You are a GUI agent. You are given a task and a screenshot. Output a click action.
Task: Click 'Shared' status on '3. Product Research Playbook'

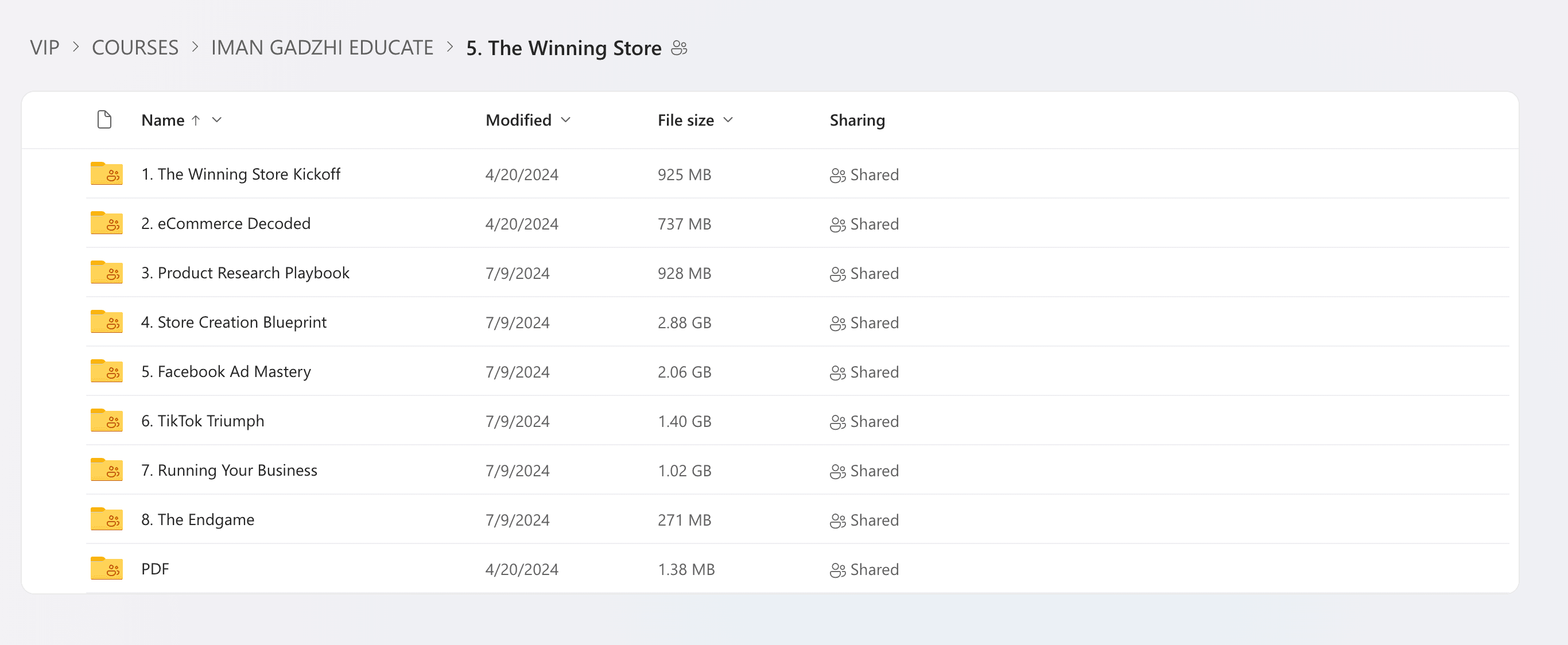coord(875,273)
